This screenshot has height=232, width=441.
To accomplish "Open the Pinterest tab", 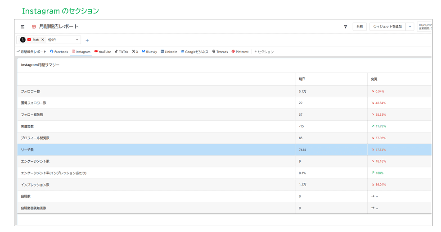I will coord(240,52).
